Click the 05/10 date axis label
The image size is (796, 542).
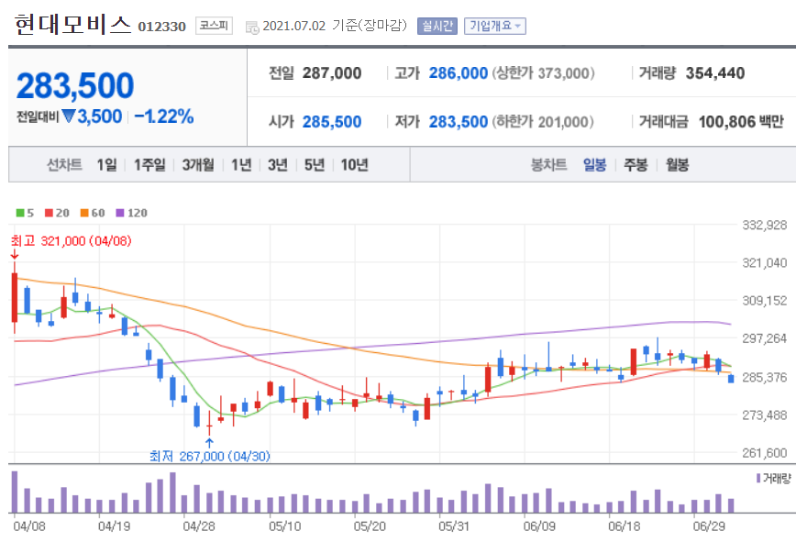point(284,526)
